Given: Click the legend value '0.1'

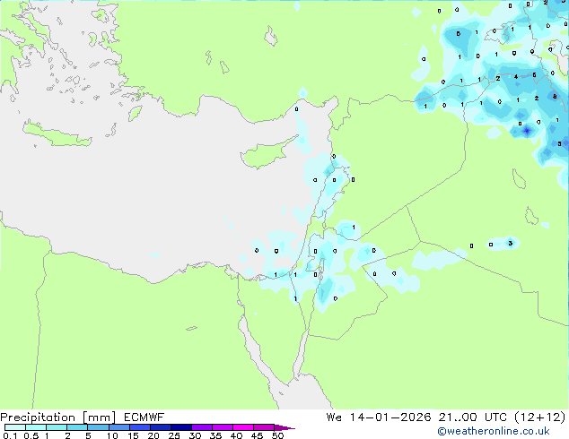Looking at the screenshot, I should coord(10,435).
